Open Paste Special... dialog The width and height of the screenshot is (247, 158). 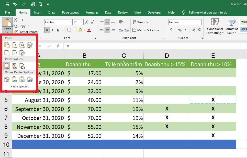pyautogui.click(x=20, y=86)
